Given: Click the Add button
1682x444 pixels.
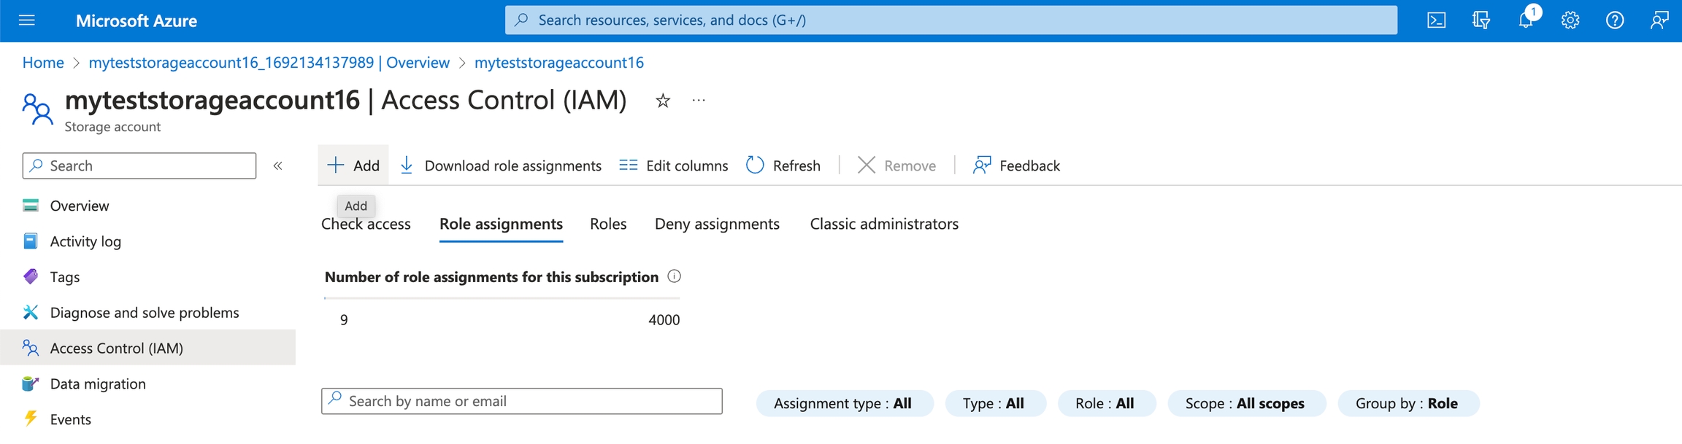Looking at the screenshot, I should point(354,165).
